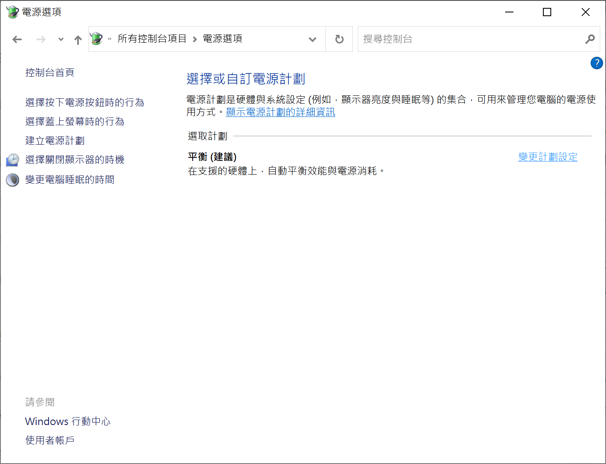Click the 電源選項 breadcrumb
606x464 pixels.
pos(222,39)
